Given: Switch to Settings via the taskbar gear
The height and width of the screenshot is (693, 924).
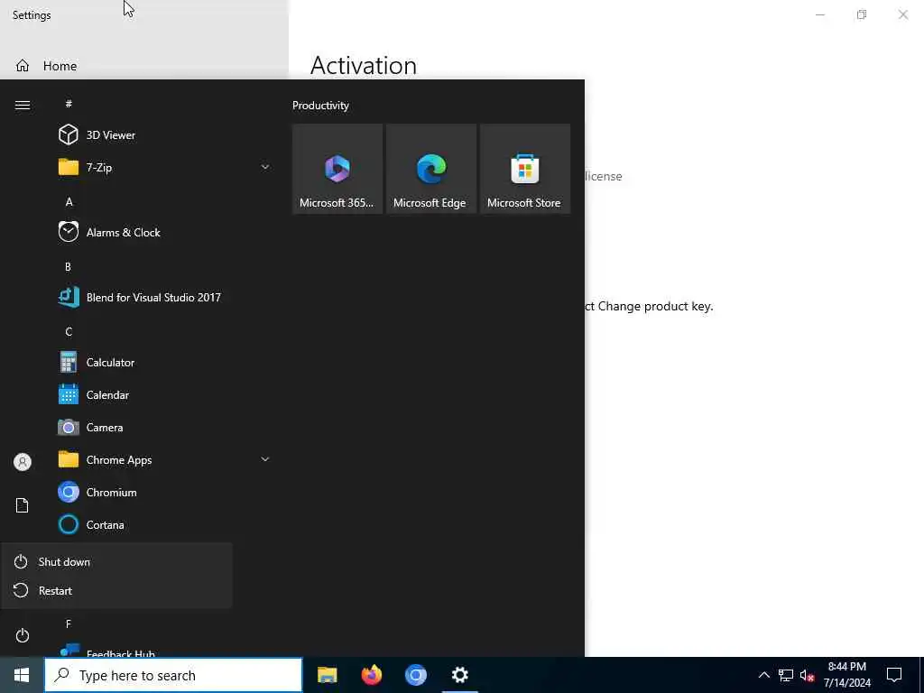Looking at the screenshot, I should [459, 675].
